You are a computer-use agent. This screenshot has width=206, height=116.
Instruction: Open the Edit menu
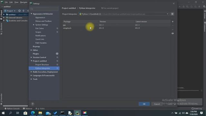pyautogui.click(x=11, y=2)
